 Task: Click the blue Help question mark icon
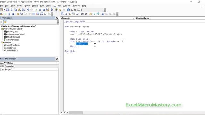[68, 10]
